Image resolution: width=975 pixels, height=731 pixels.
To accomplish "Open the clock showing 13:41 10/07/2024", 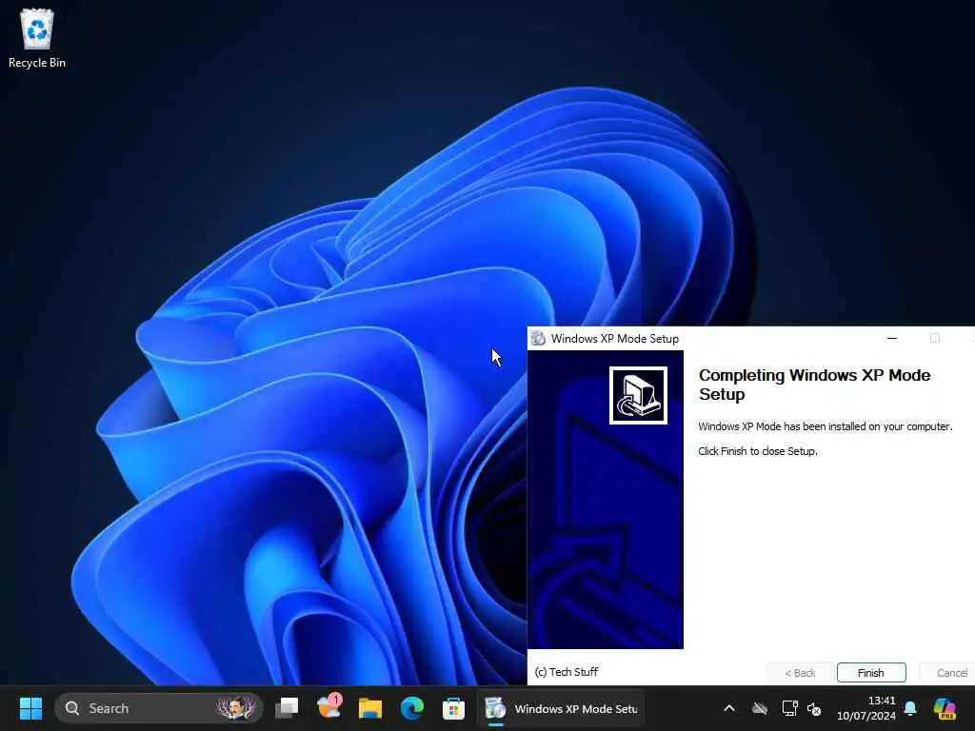I will pos(866,708).
